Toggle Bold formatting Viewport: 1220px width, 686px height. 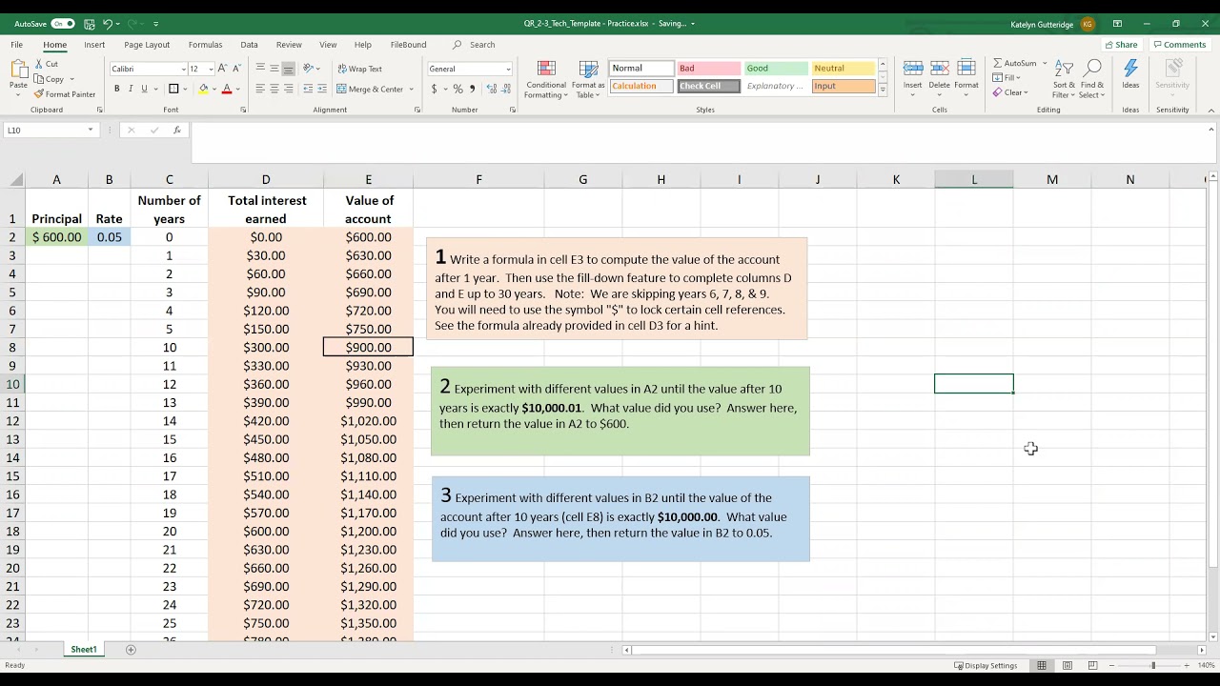point(117,89)
